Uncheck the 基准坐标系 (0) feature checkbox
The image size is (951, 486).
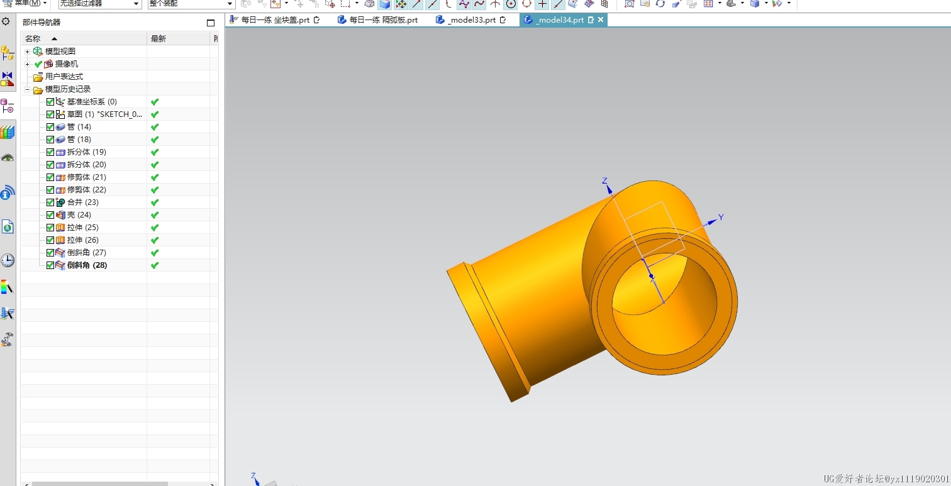click(50, 102)
